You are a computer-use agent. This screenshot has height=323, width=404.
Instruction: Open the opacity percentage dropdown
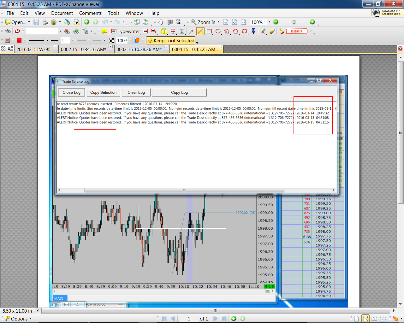[x=130, y=40]
